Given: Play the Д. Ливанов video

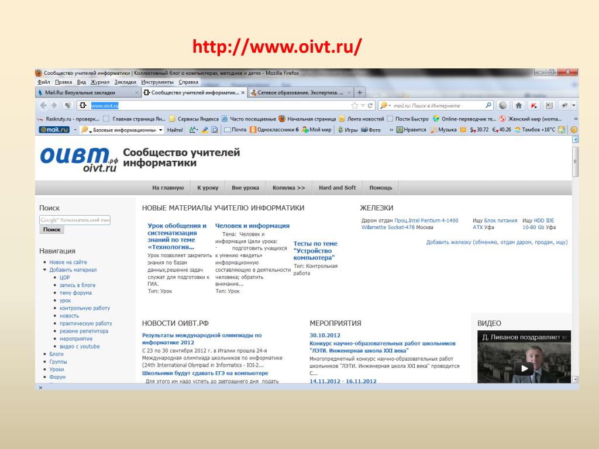Looking at the screenshot, I should tap(524, 368).
